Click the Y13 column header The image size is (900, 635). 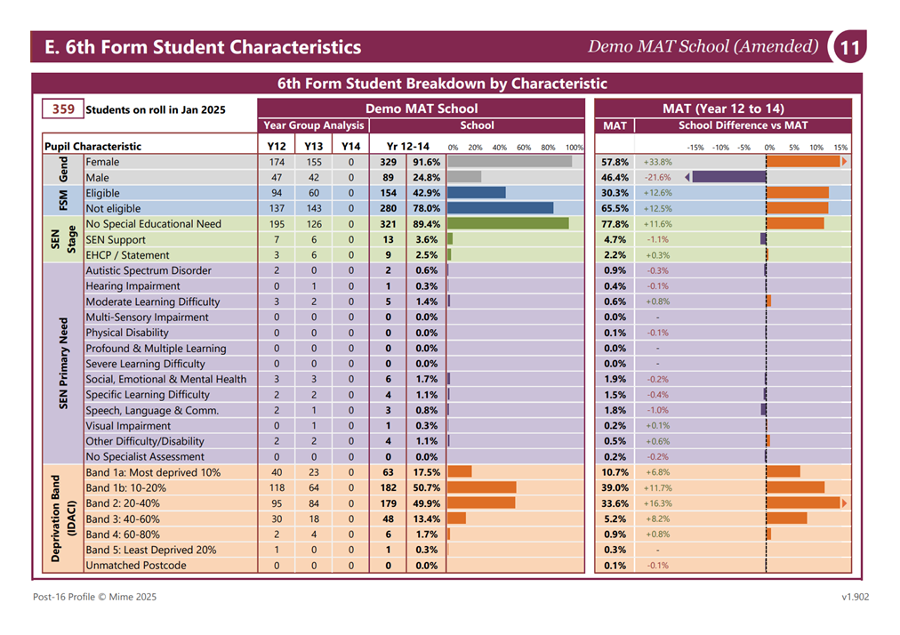click(x=313, y=146)
